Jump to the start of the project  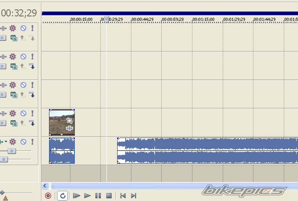pyautogui.click(x=123, y=196)
